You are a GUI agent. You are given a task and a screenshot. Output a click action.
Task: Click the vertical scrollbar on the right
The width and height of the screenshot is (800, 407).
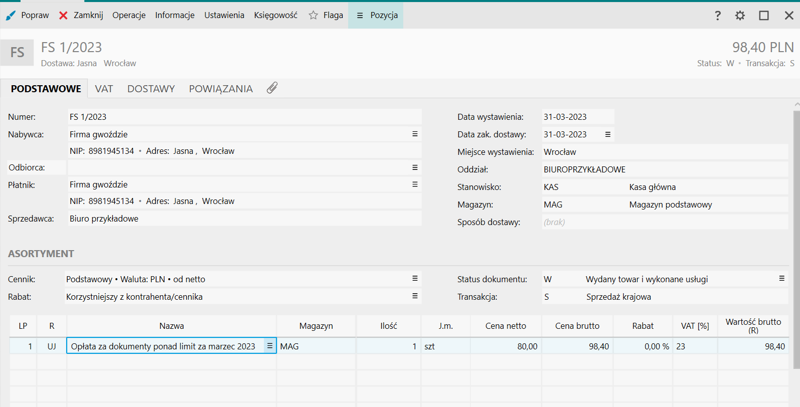796,241
